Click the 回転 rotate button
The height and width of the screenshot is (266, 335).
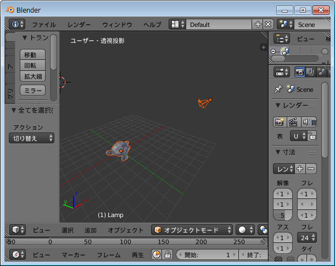click(x=33, y=65)
